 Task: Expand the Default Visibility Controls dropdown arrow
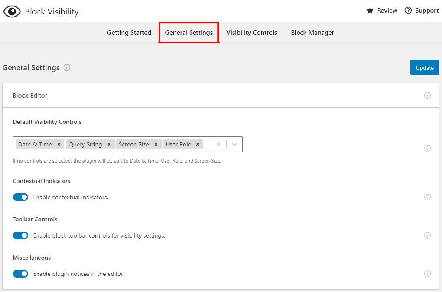(234, 144)
